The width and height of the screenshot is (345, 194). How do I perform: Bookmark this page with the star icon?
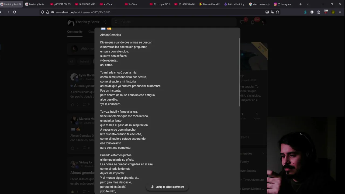pyautogui.click(x=277, y=12)
